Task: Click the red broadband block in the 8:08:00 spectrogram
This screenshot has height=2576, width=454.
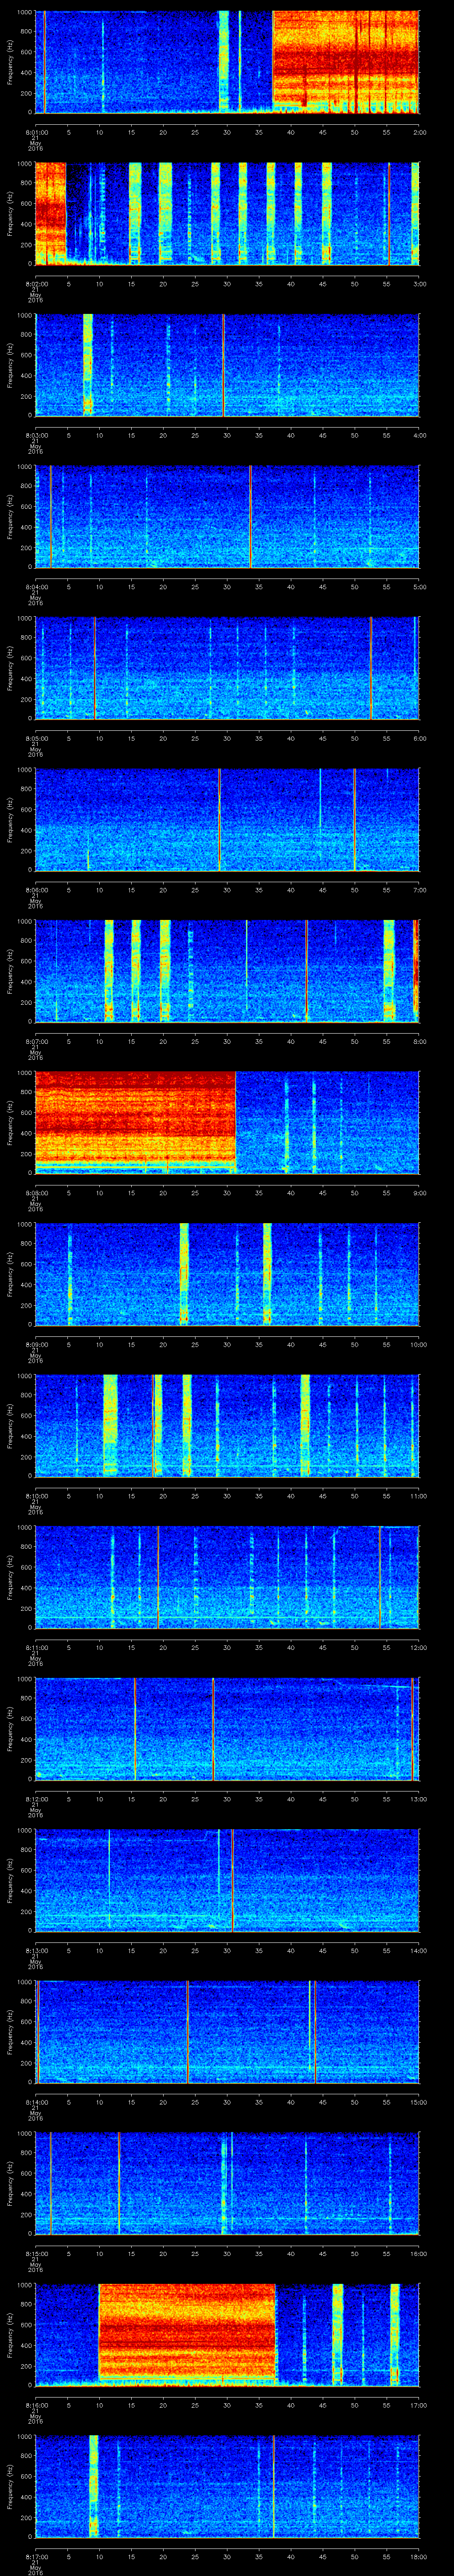Action: point(135,1122)
